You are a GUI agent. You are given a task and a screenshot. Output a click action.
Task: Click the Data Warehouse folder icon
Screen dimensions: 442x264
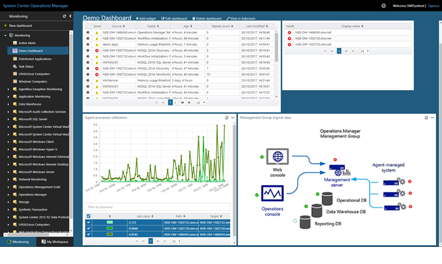(x=15, y=104)
